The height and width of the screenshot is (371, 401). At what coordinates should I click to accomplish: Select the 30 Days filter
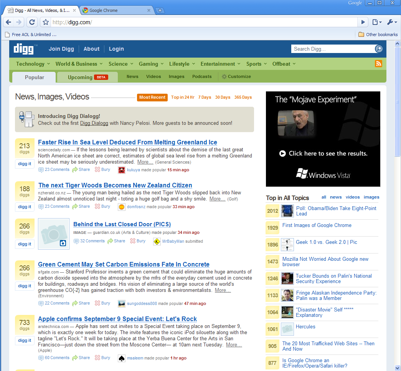pyautogui.click(x=223, y=97)
